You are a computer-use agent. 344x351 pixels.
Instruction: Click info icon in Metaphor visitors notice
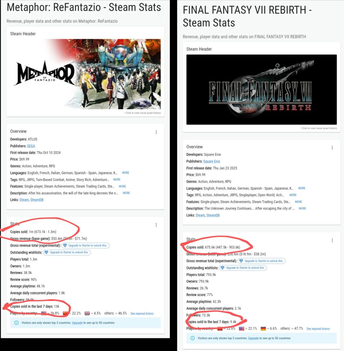(x=16, y=323)
